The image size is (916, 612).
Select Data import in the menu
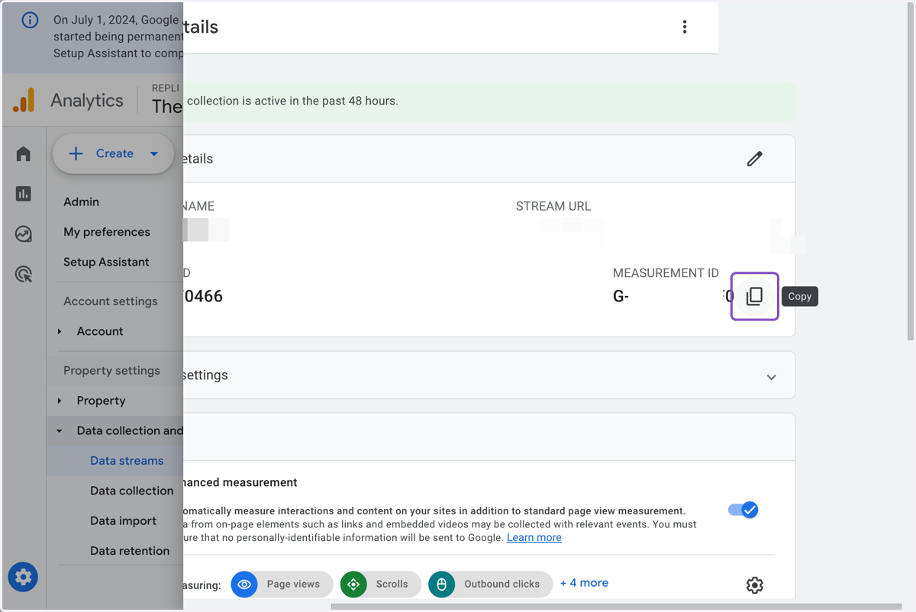pos(123,520)
